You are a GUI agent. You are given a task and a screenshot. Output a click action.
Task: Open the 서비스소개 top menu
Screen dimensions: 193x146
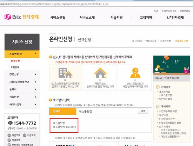pyautogui.click(x=87, y=18)
